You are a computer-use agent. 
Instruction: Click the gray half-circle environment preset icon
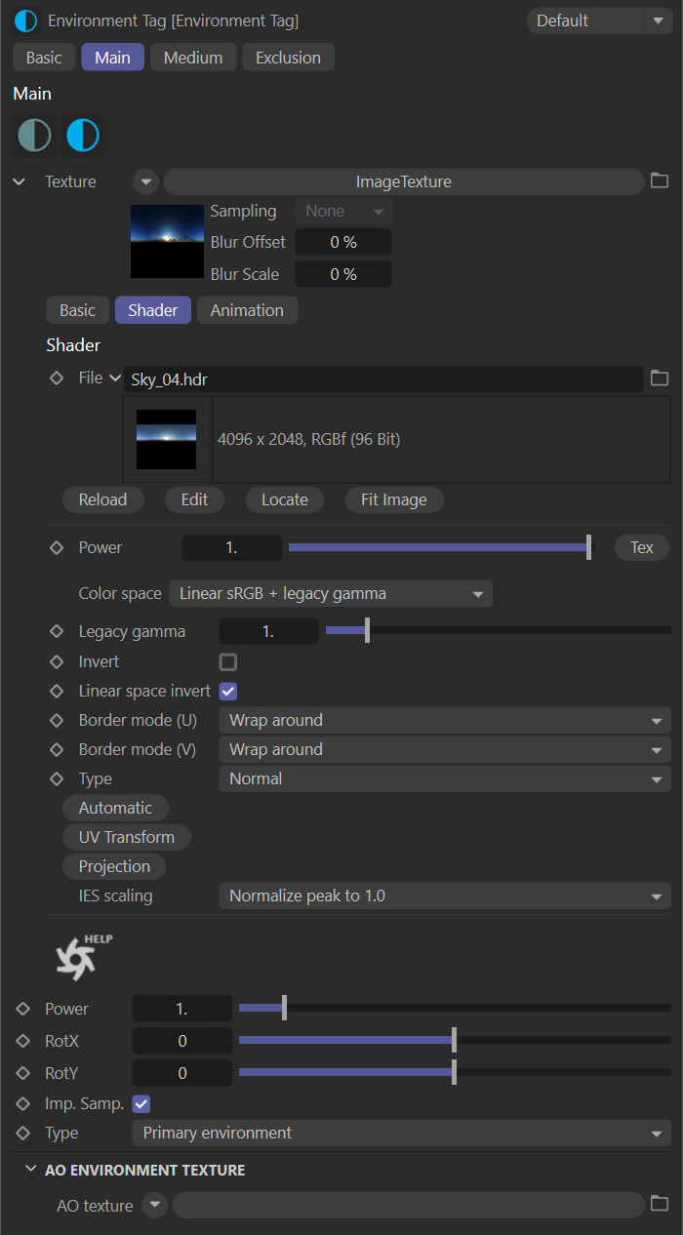click(x=34, y=136)
